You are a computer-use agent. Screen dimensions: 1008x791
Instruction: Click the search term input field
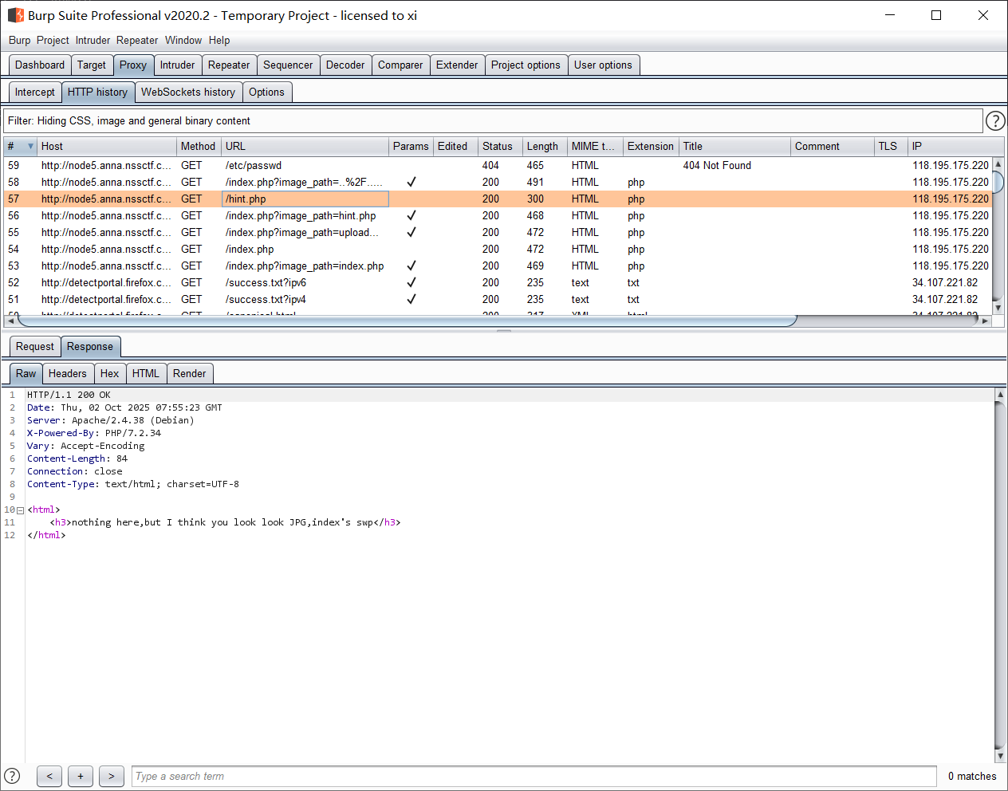[533, 777]
